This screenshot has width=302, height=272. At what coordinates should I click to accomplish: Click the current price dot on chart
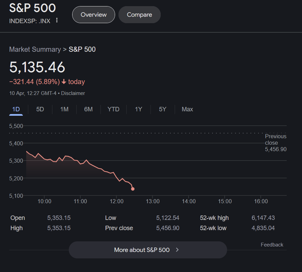tap(133, 189)
